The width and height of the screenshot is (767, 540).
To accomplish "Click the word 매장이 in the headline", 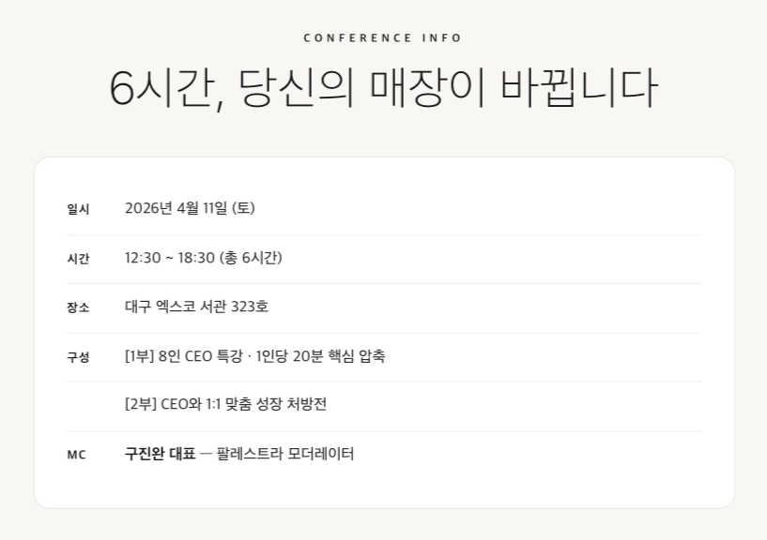I will 427,88.
